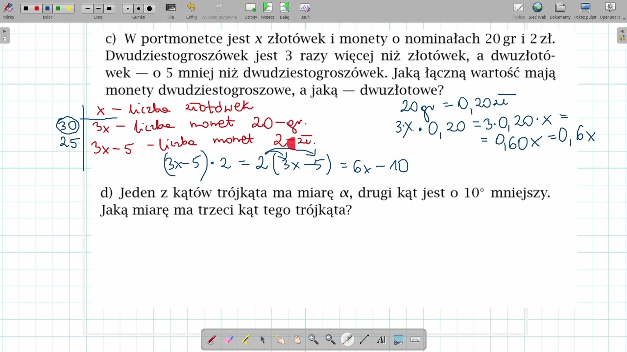Set medium line width
Viewport: 627px width, 352px height.
(98, 9)
